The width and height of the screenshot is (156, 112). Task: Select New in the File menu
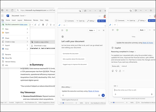tap(15, 29)
